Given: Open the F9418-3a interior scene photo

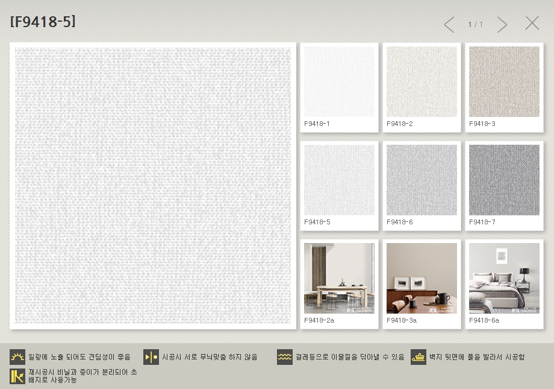Looking at the screenshot, I should (x=422, y=278).
